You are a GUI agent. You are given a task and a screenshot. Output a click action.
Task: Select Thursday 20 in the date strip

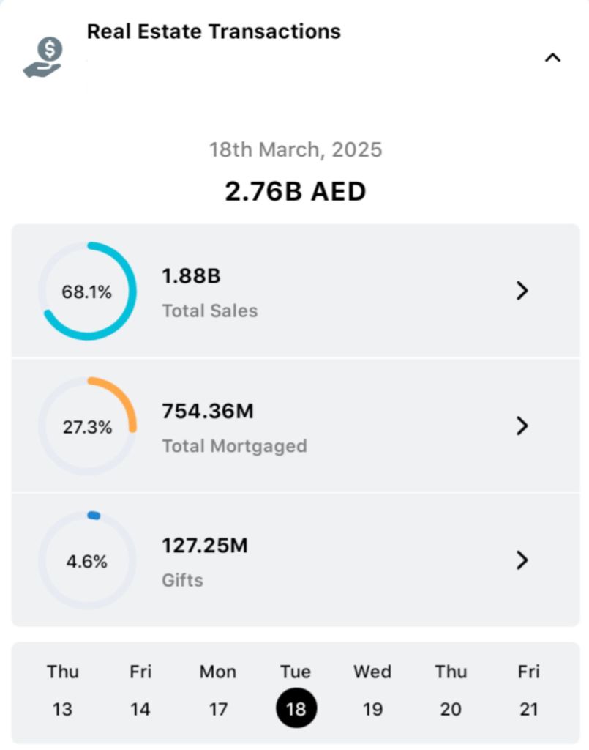(x=451, y=691)
